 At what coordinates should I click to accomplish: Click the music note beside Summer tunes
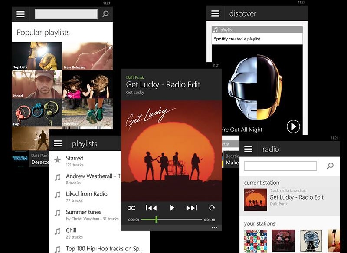tap(58, 213)
